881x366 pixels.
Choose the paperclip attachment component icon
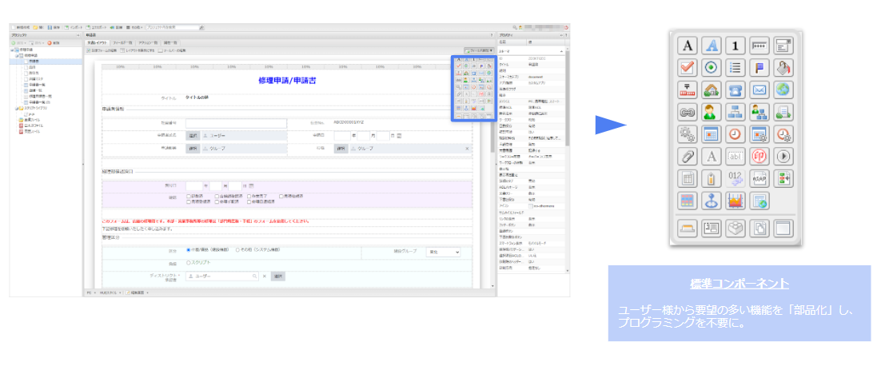(x=688, y=156)
